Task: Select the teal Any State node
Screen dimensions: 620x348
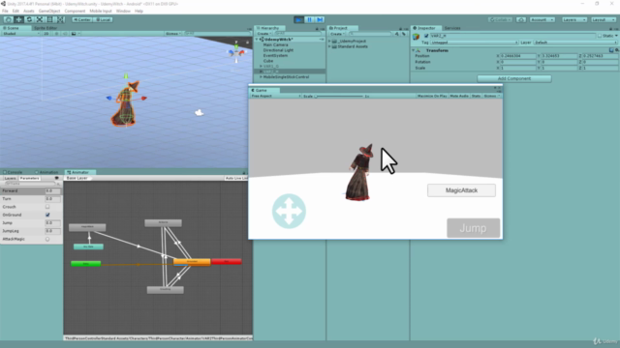Action: [88, 246]
